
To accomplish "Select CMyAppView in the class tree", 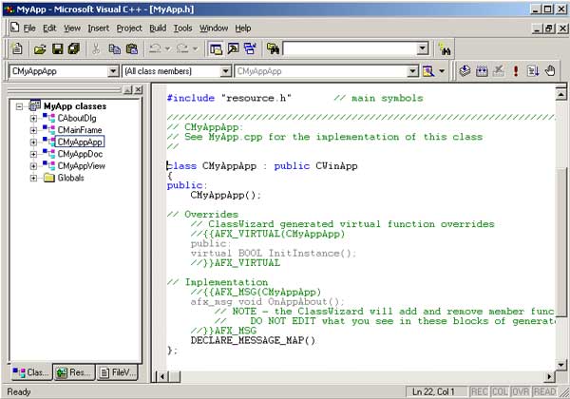I will pyautogui.click(x=81, y=166).
